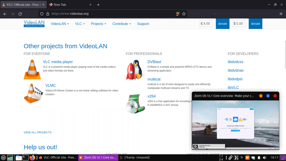The height and width of the screenshot is (161, 286).
Task: Open the workspace switcher 1 2 3 4
Action: coord(221,158)
